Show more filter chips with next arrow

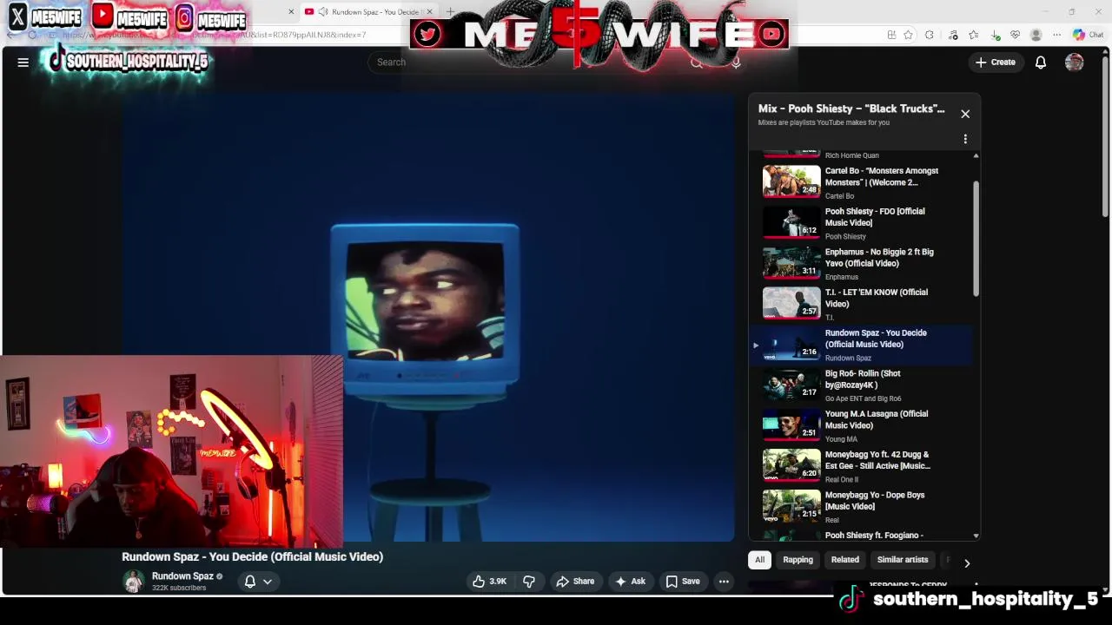(x=967, y=563)
